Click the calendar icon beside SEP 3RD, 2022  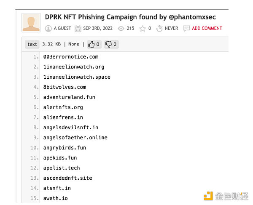click(78, 29)
